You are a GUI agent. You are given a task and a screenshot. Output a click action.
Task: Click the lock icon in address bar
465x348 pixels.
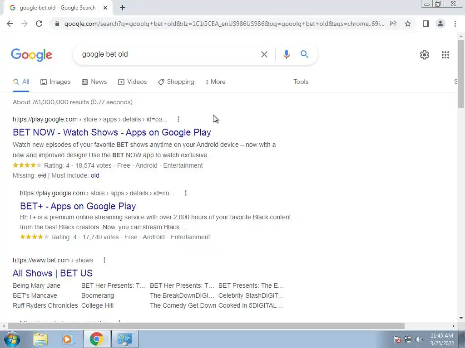click(x=57, y=24)
